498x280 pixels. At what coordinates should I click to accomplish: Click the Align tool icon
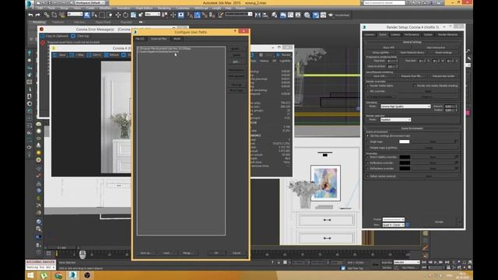tap(265, 15)
